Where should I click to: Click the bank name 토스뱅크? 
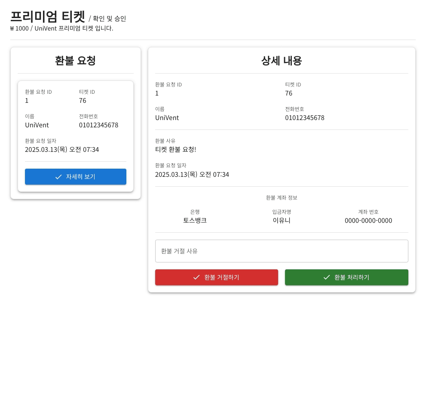(195, 220)
